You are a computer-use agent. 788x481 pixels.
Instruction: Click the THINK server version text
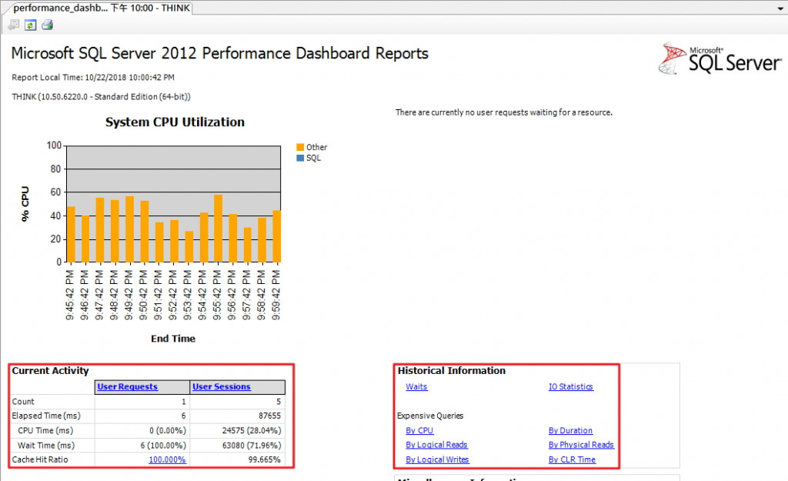coord(101,96)
